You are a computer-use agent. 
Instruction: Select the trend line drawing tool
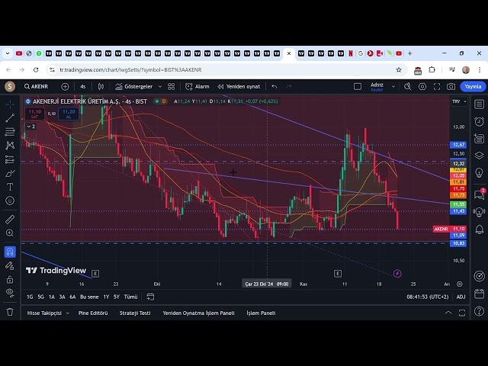(10, 118)
